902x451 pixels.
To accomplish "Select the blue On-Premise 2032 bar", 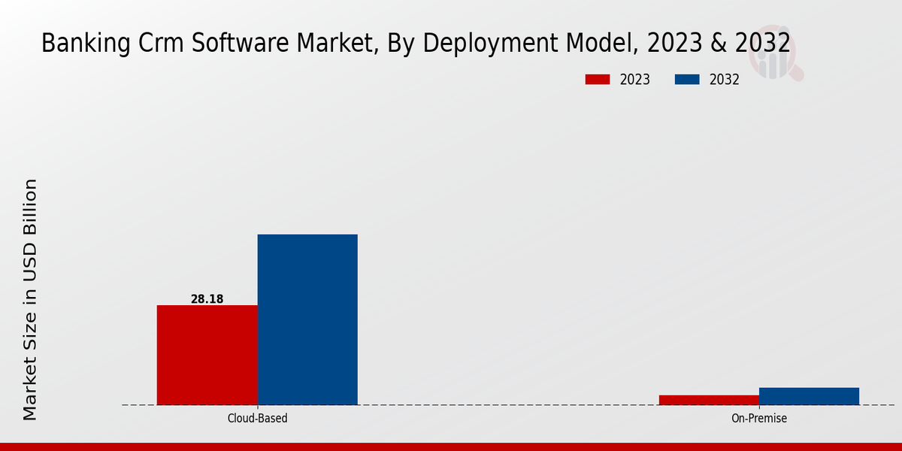I will (809, 396).
